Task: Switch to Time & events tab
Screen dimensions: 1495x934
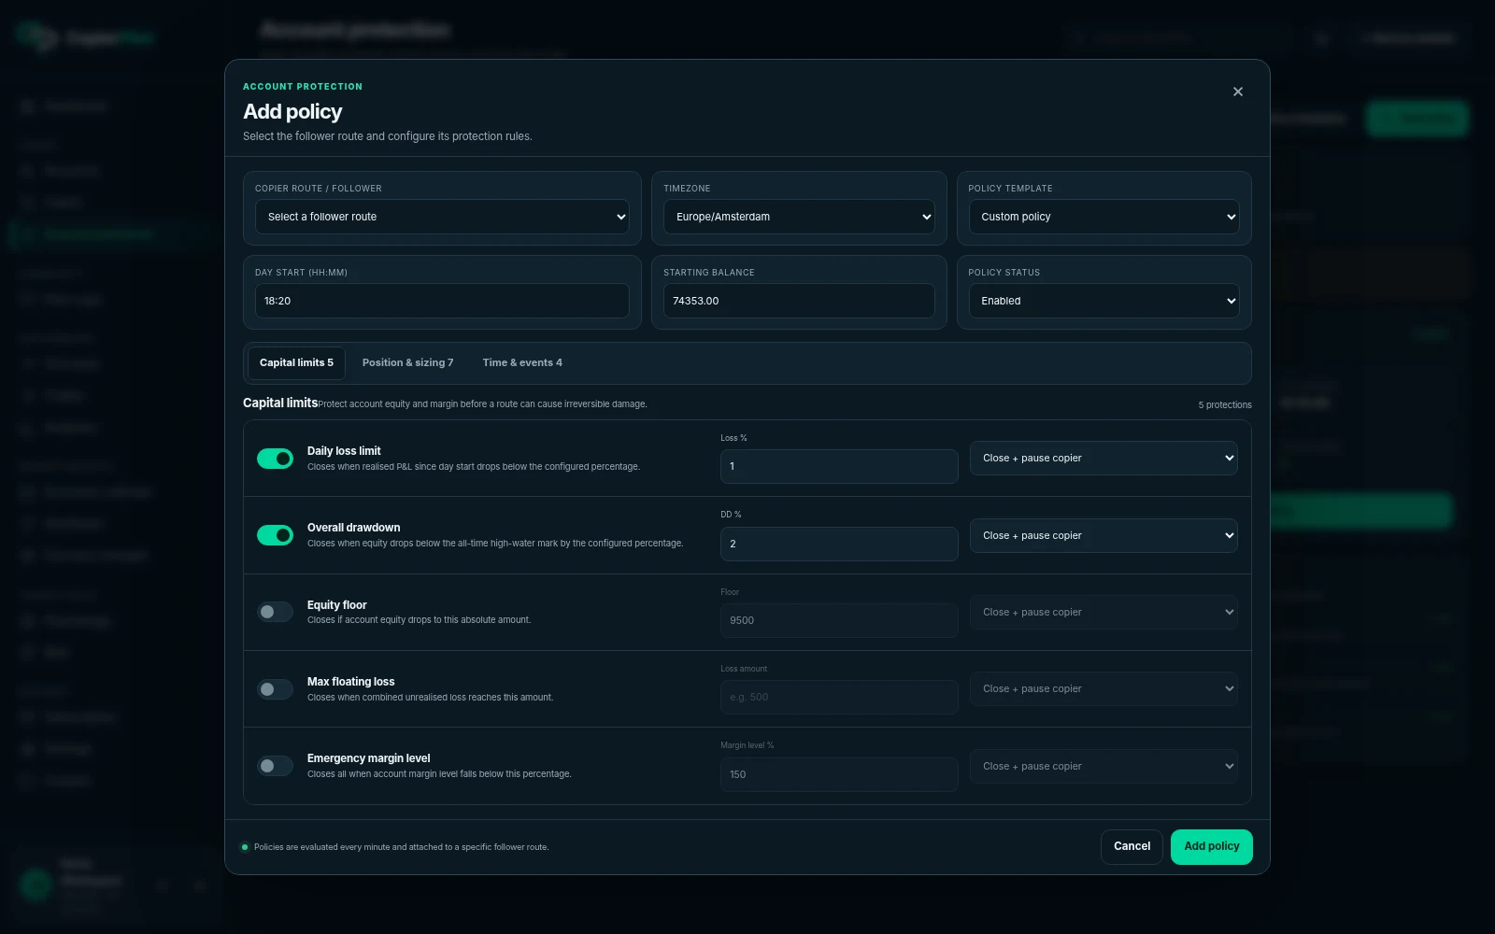Action: (x=522, y=363)
